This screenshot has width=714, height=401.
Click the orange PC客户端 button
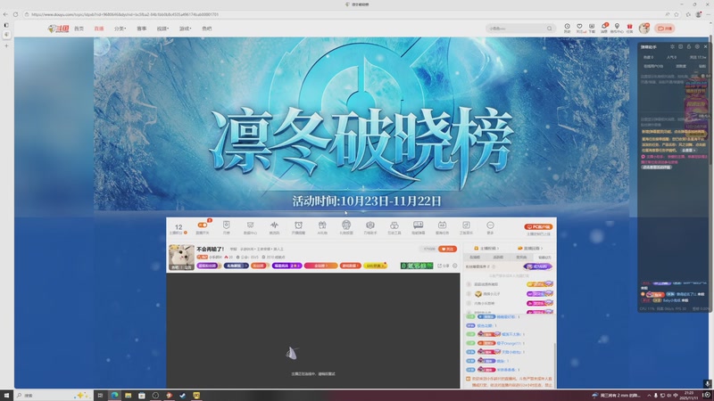[x=539, y=226]
